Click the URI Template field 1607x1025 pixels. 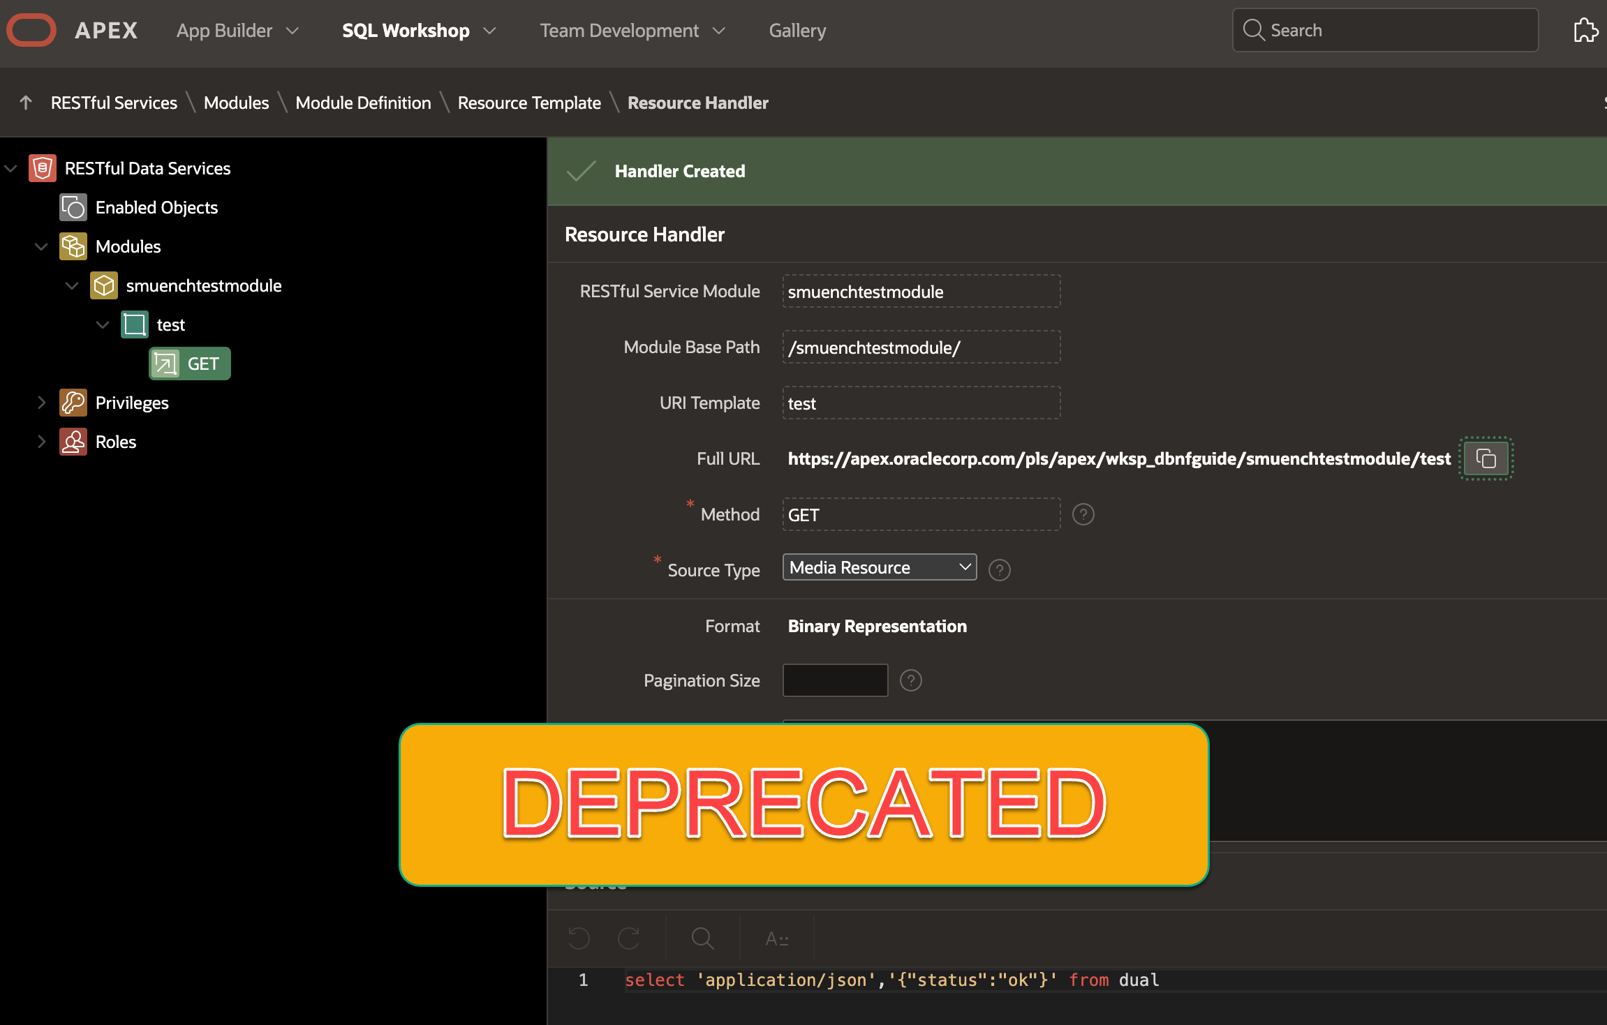[921, 403]
